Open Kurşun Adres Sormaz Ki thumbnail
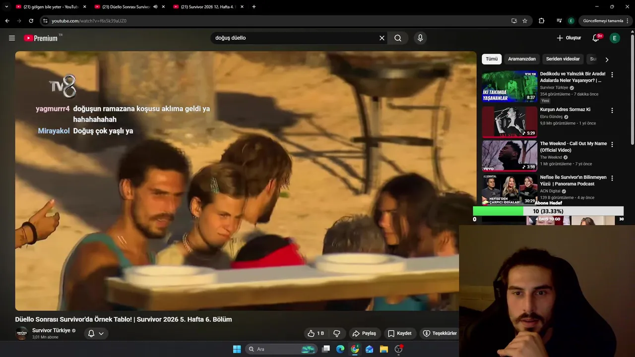The width and height of the screenshot is (635, 357). click(509, 121)
